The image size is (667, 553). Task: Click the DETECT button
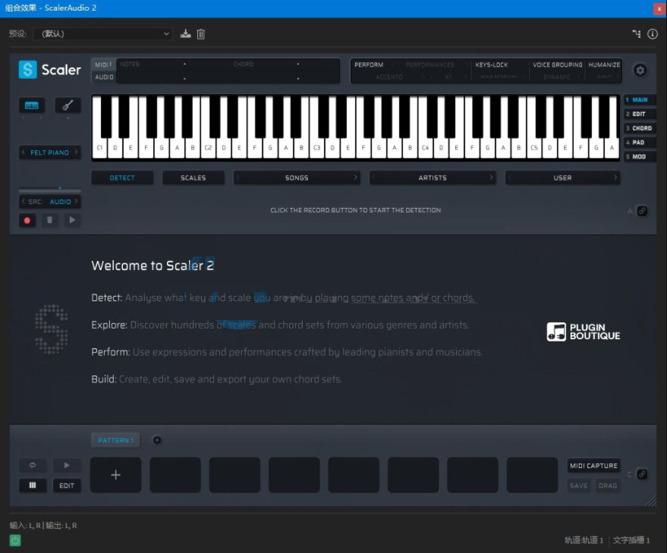click(122, 178)
